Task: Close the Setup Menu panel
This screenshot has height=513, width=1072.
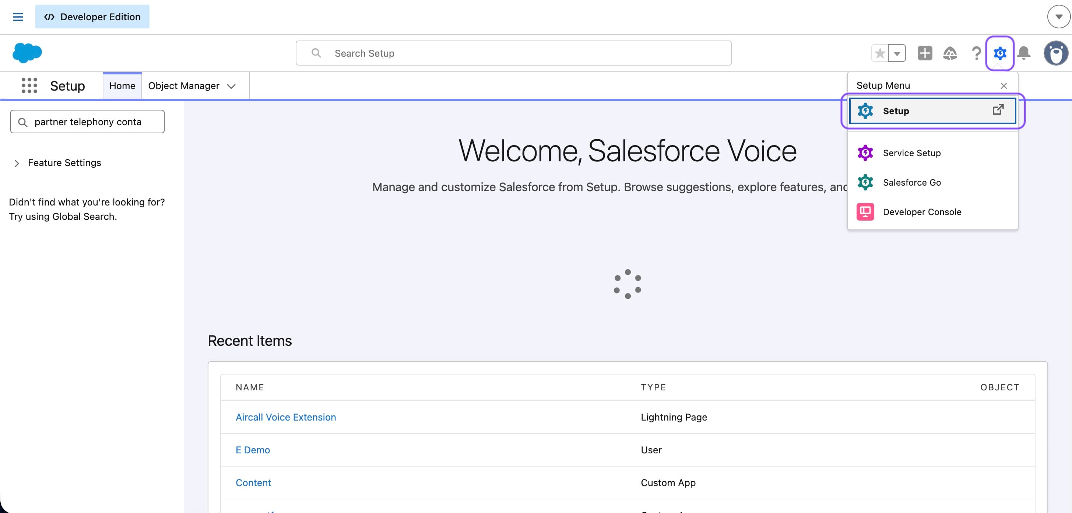Action: pyautogui.click(x=1004, y=86)
